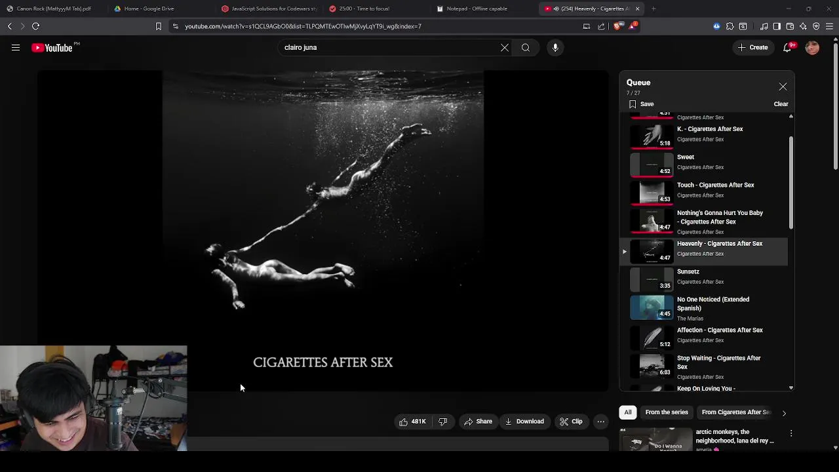This screenshot has height=472, width=839.
Task: Close the Queue panel
Action: tap(783, 87)
